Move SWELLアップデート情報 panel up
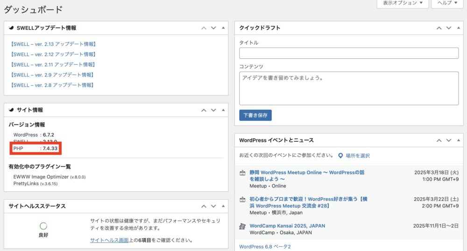 [x=204, y=28]
